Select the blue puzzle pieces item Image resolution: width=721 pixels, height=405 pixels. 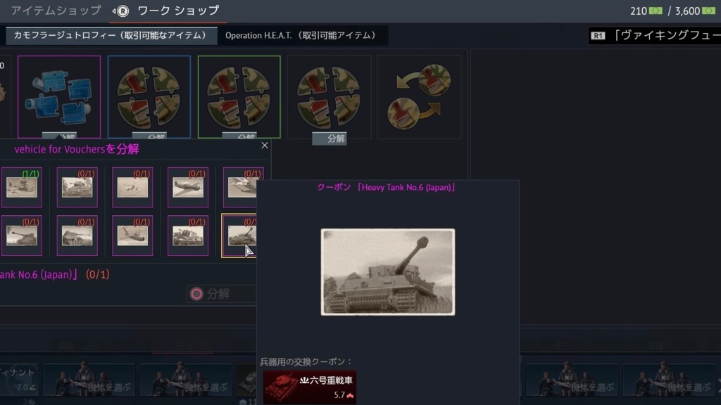pos(59,97)
